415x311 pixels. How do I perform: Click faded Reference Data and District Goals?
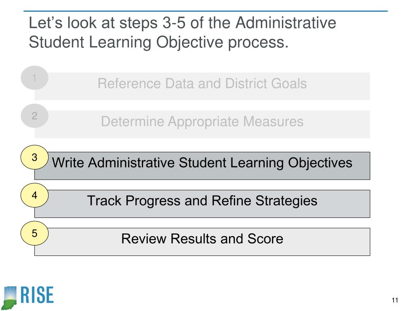click(x=202, y=86)
